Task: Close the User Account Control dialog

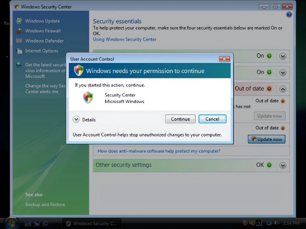Action: click(x=224, y=59)
